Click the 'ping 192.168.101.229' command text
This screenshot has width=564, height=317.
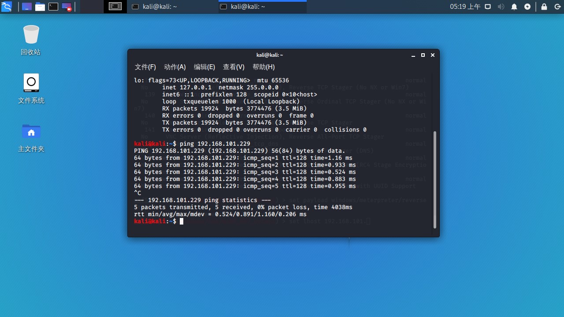click(x=215, y=144)
